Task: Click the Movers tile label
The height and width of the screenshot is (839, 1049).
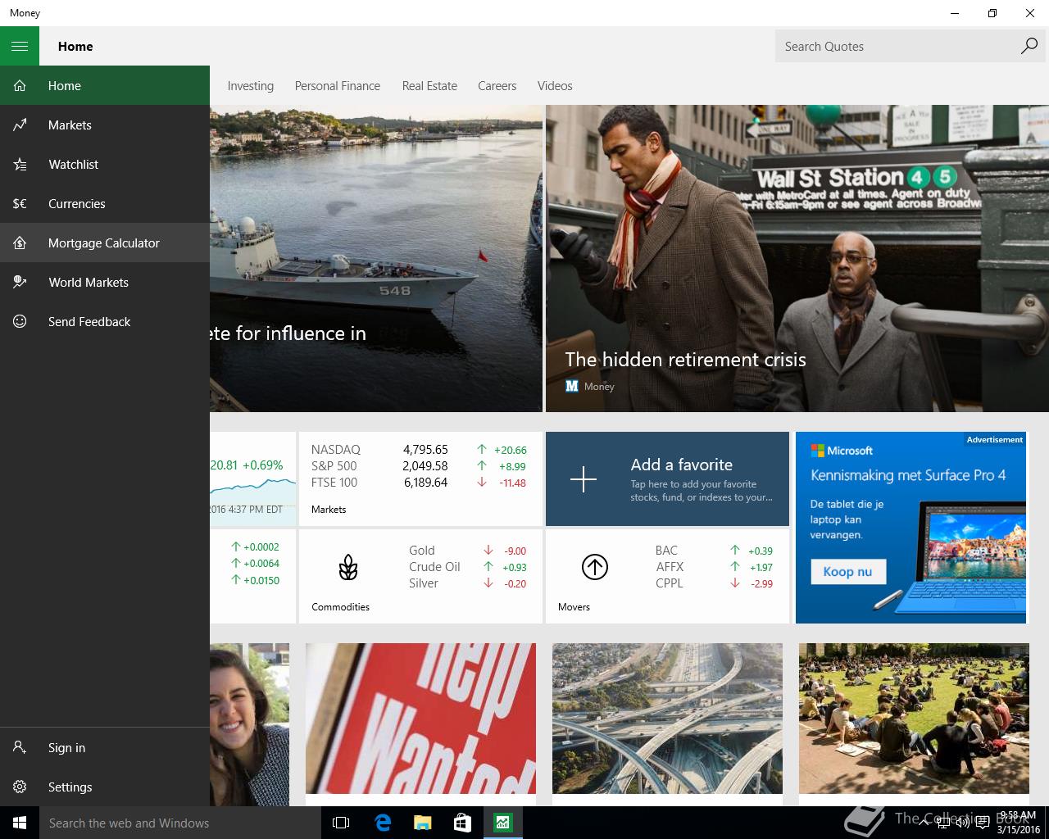Action: click(574, 607)
